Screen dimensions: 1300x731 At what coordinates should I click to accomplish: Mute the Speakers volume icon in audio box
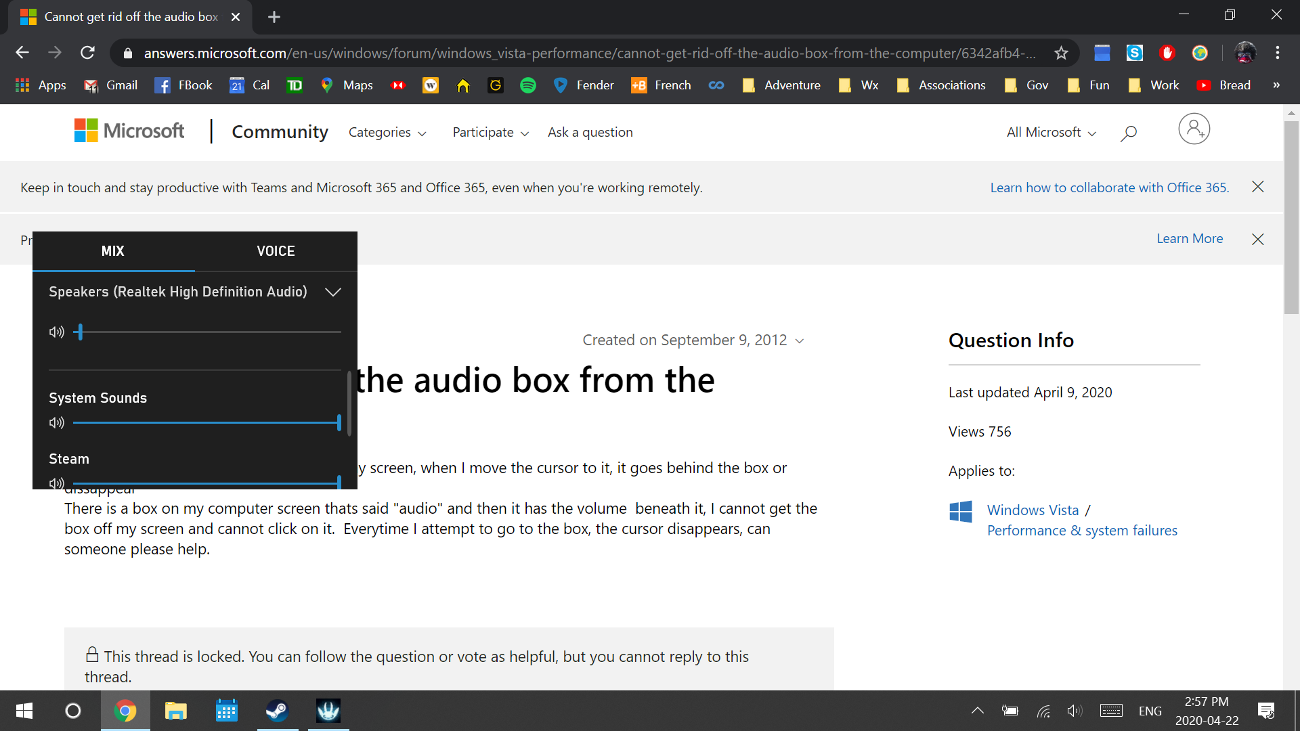57,332
